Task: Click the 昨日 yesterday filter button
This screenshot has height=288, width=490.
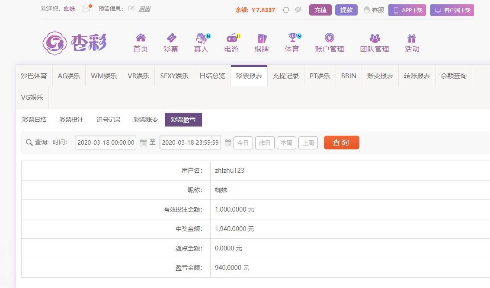Action: tap(265, 143)
